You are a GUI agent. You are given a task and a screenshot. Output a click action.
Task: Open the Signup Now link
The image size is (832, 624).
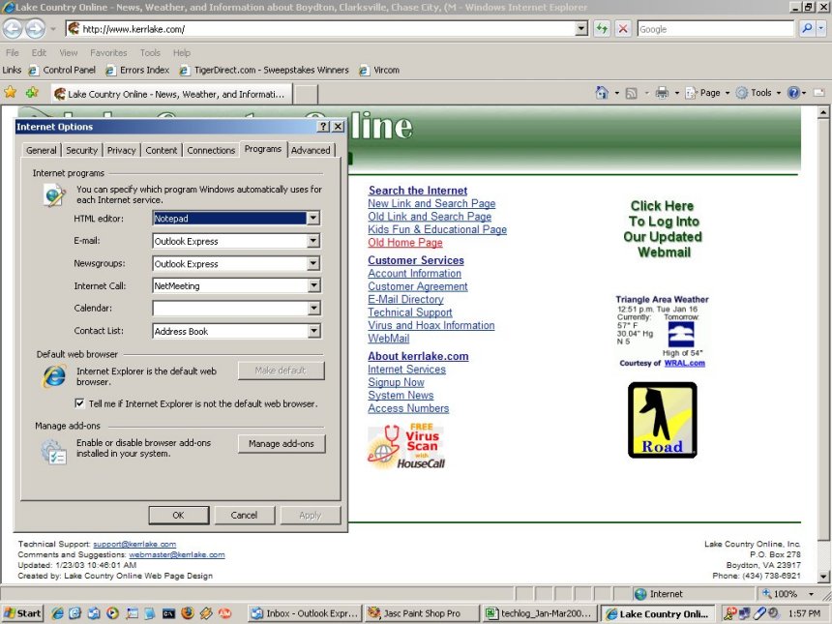click(396, 382)
